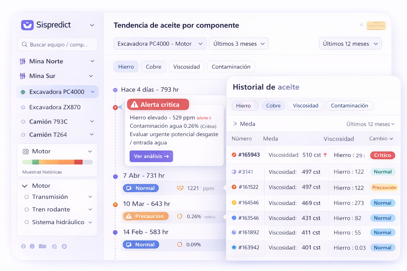
Task: Click the Mina Norte site icon
Action: coord(23,61)
